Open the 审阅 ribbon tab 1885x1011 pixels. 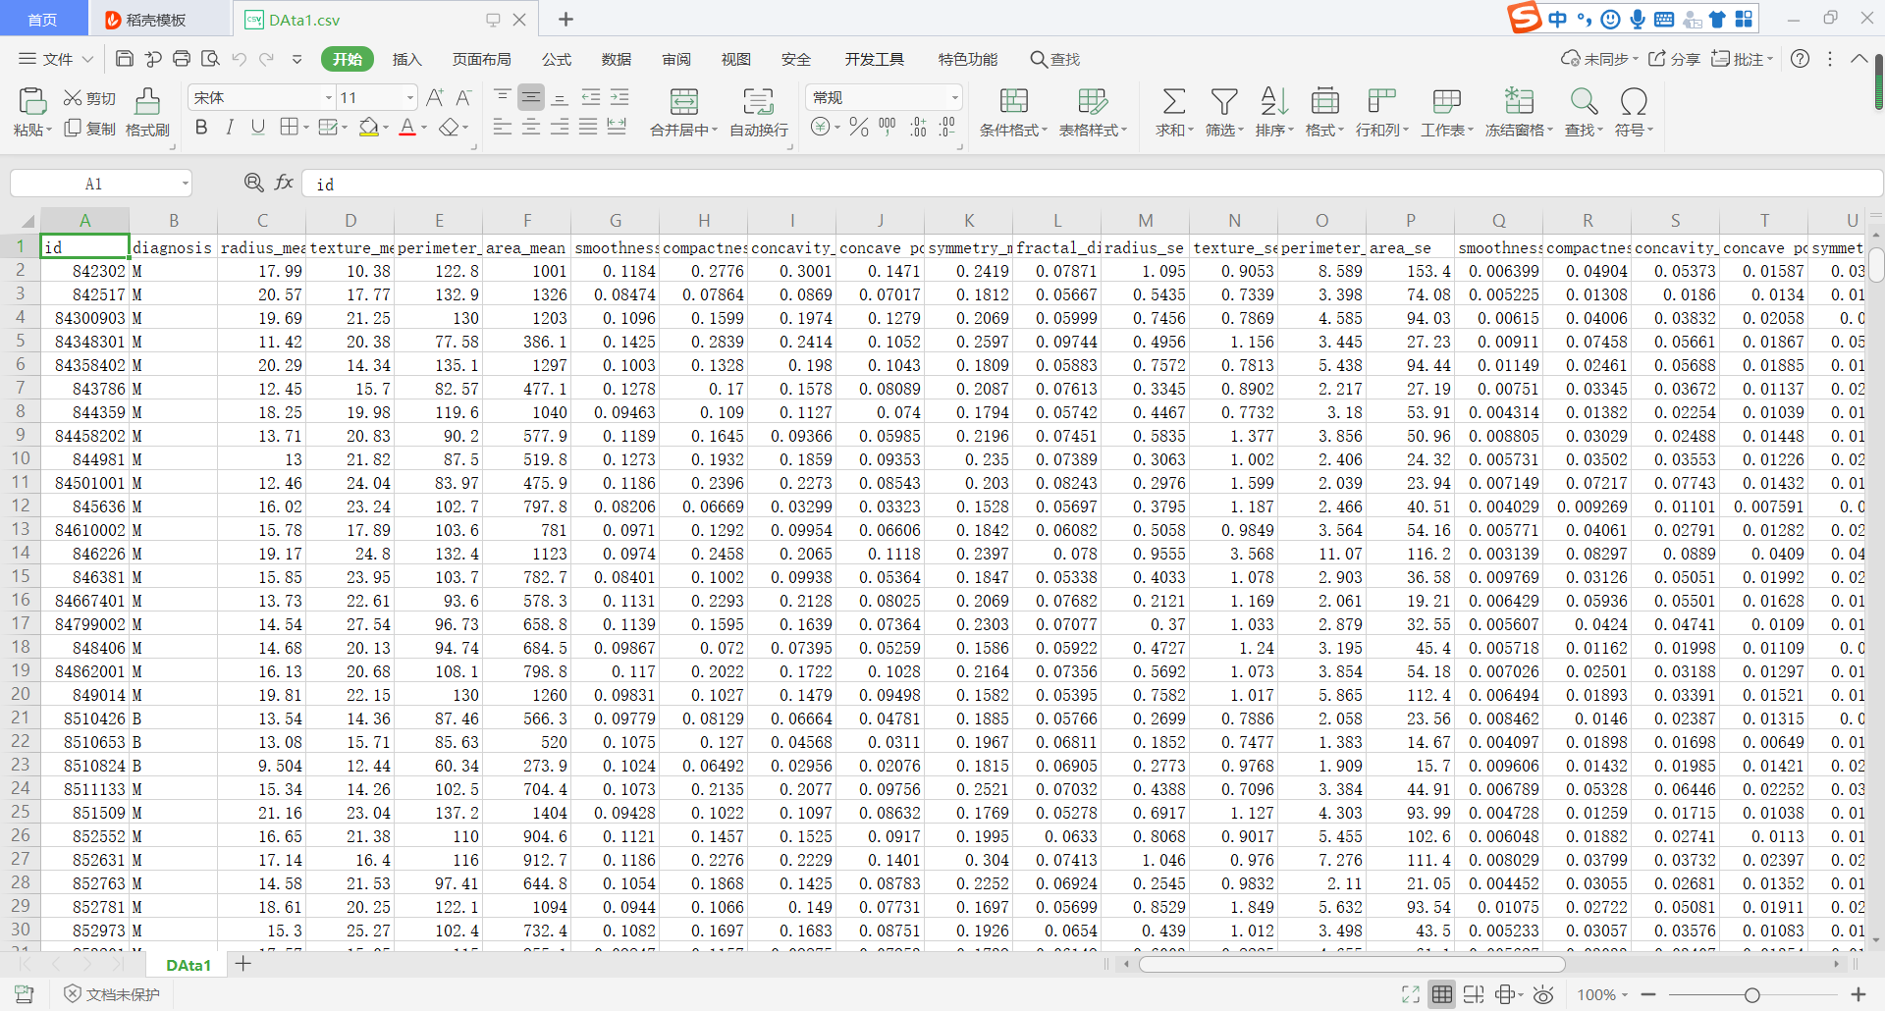click(675, 59)
